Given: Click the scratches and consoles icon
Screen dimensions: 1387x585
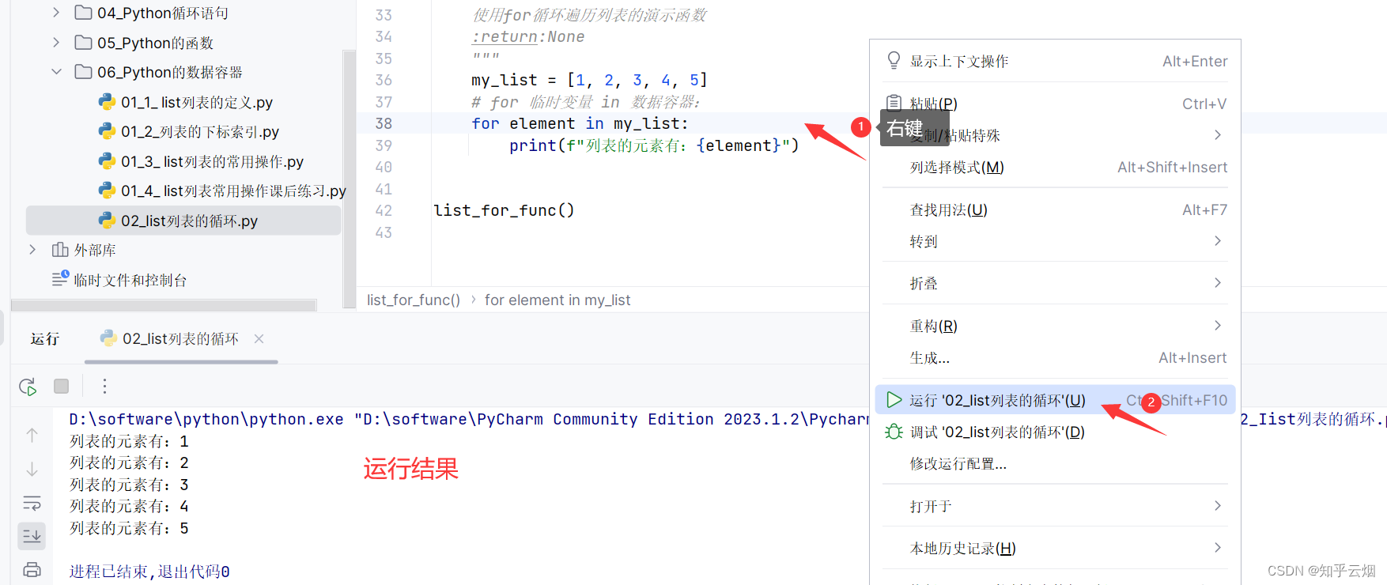Looking at the screenshot, I should [60, 278].
